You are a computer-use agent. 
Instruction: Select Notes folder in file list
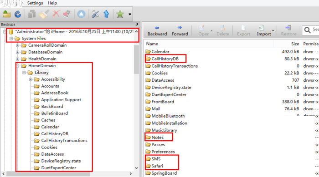(158, 138)
